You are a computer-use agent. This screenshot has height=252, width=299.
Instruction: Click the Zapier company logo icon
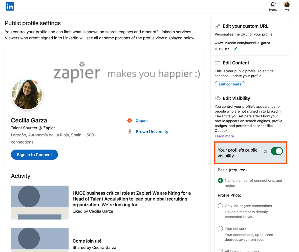tap(130, 120)
